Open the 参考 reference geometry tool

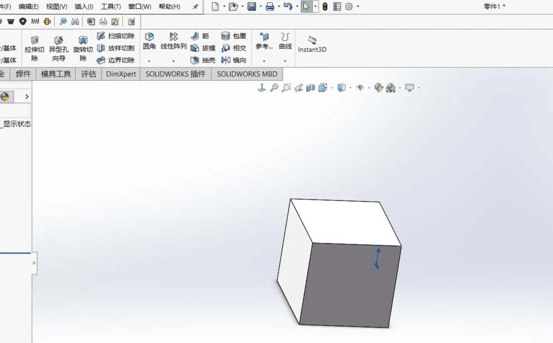264,41
